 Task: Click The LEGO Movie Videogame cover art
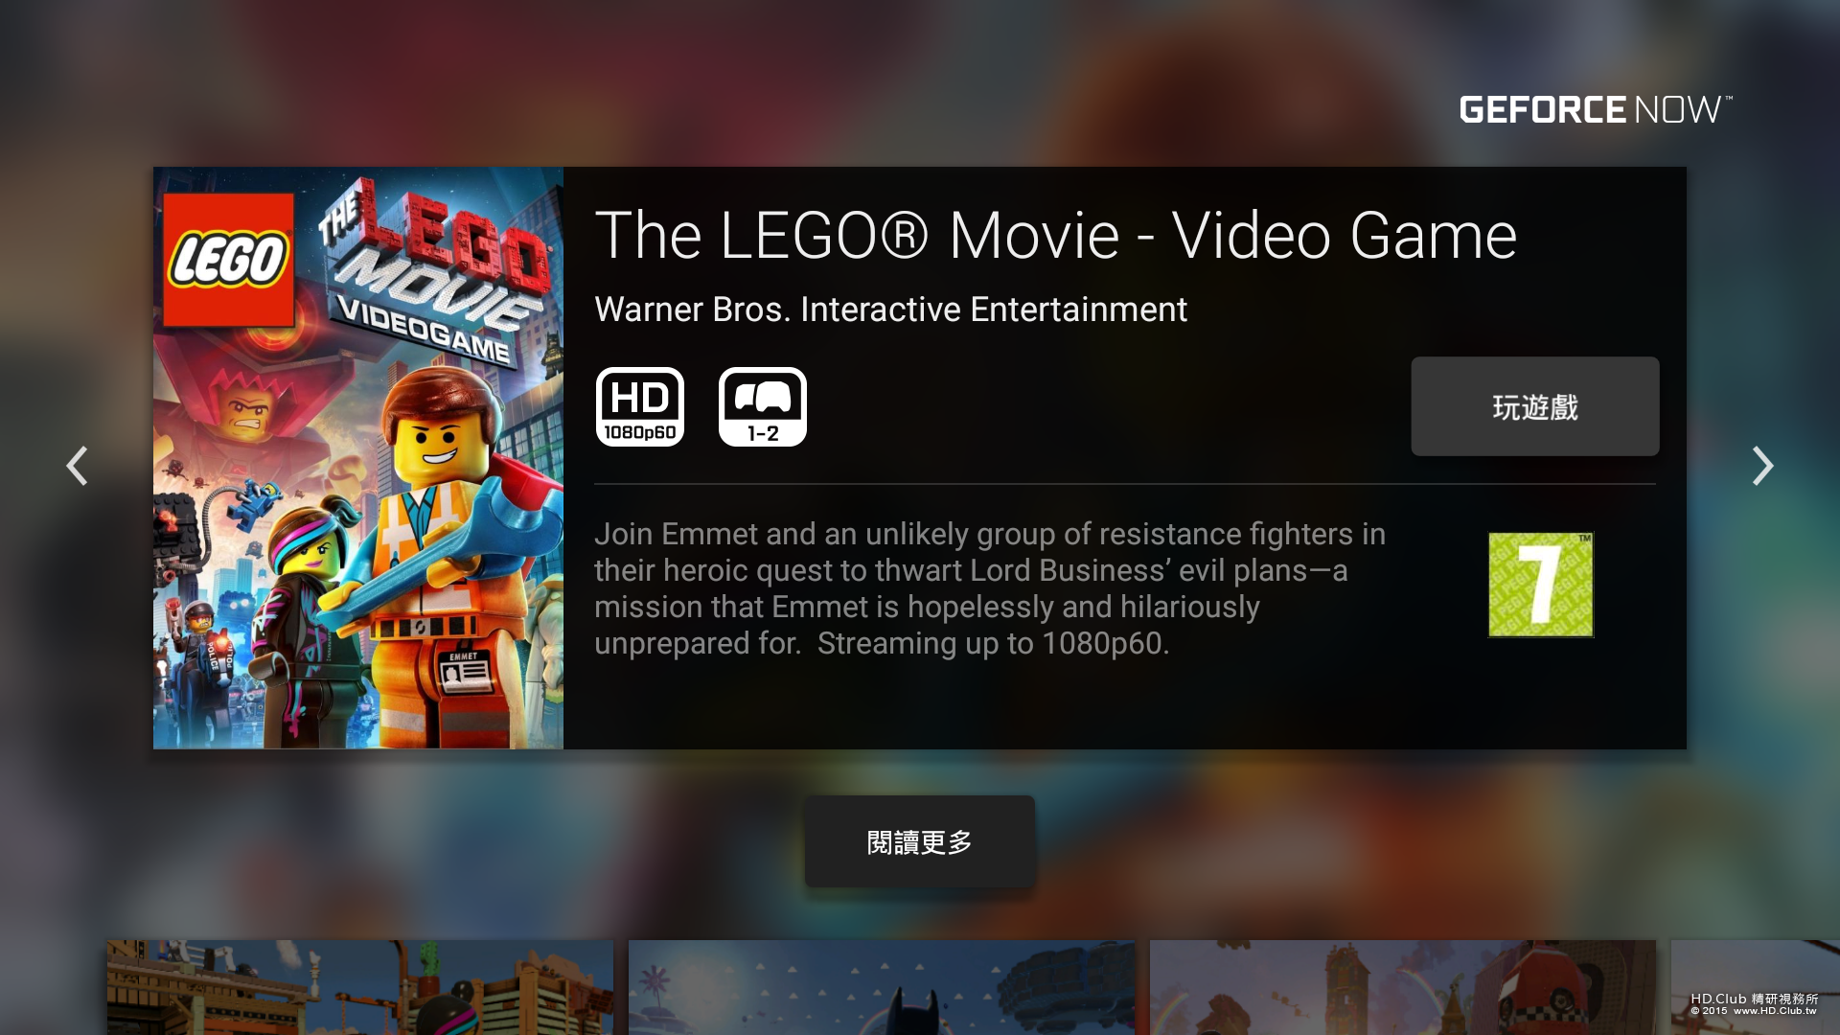[358, 458]
